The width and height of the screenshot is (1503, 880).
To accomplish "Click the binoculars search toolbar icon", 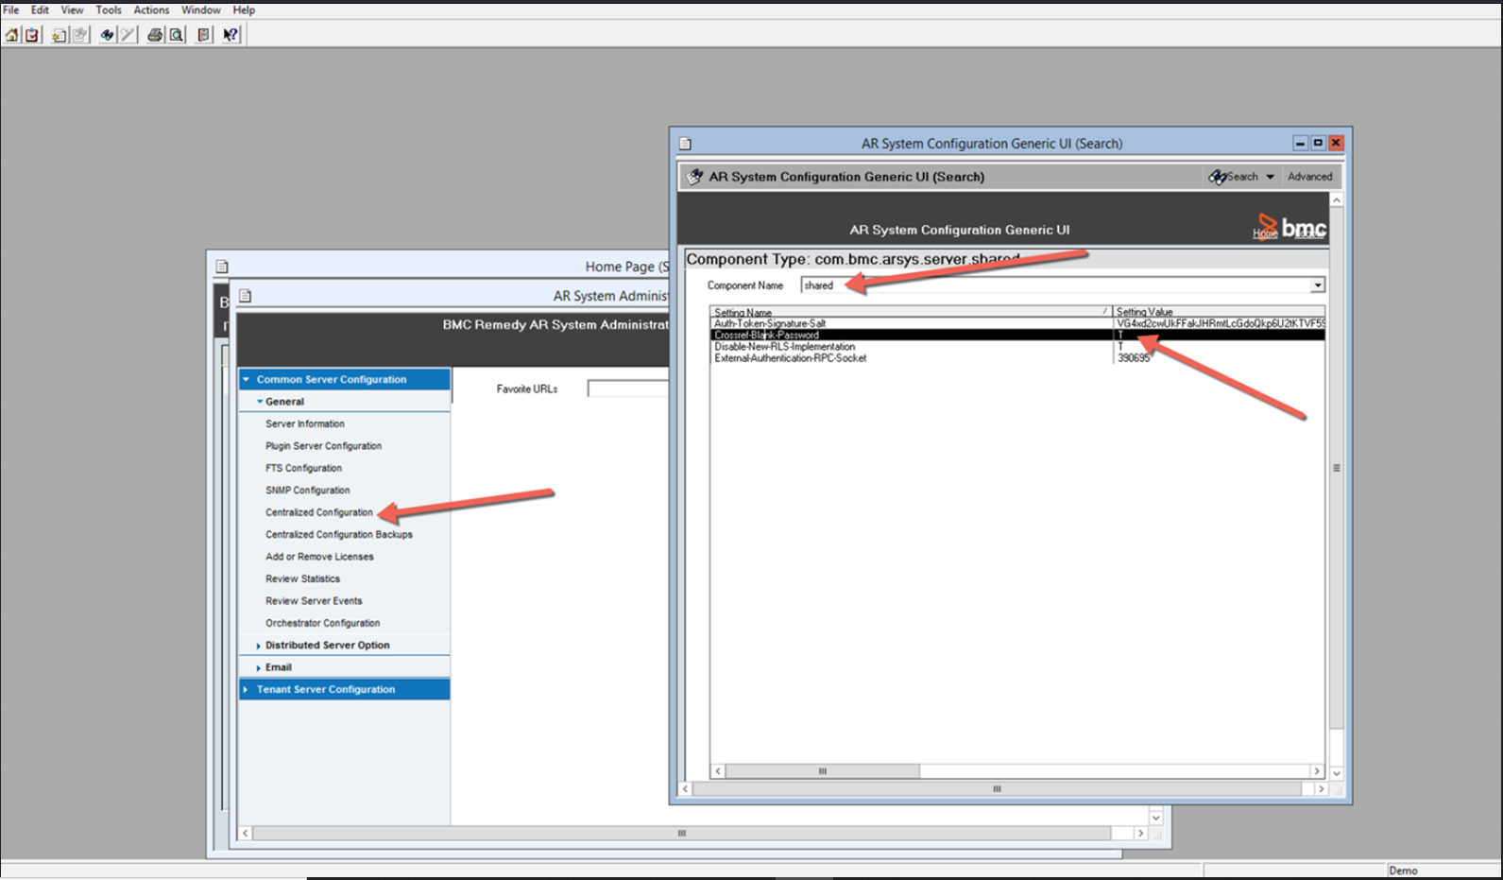I will [107, 35].
